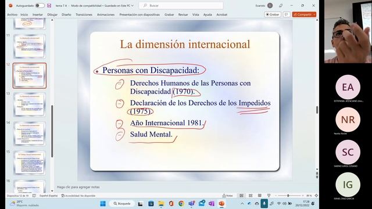Click the PowerPoint taskbar icon
This screenshot has height=209, width=372.
221,204
